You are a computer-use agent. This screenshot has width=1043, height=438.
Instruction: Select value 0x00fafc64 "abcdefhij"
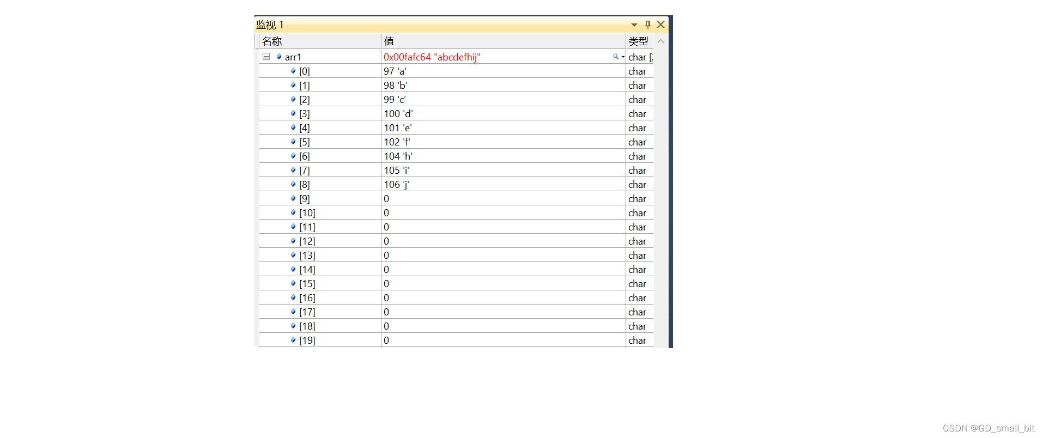pos(432,57)
